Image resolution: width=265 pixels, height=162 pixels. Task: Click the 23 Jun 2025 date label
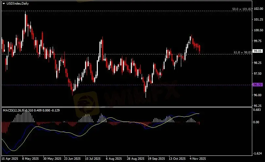click(x=72, y=159)
